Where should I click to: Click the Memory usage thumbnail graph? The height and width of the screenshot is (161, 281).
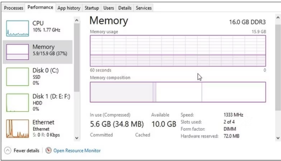(x=18, y=52)
